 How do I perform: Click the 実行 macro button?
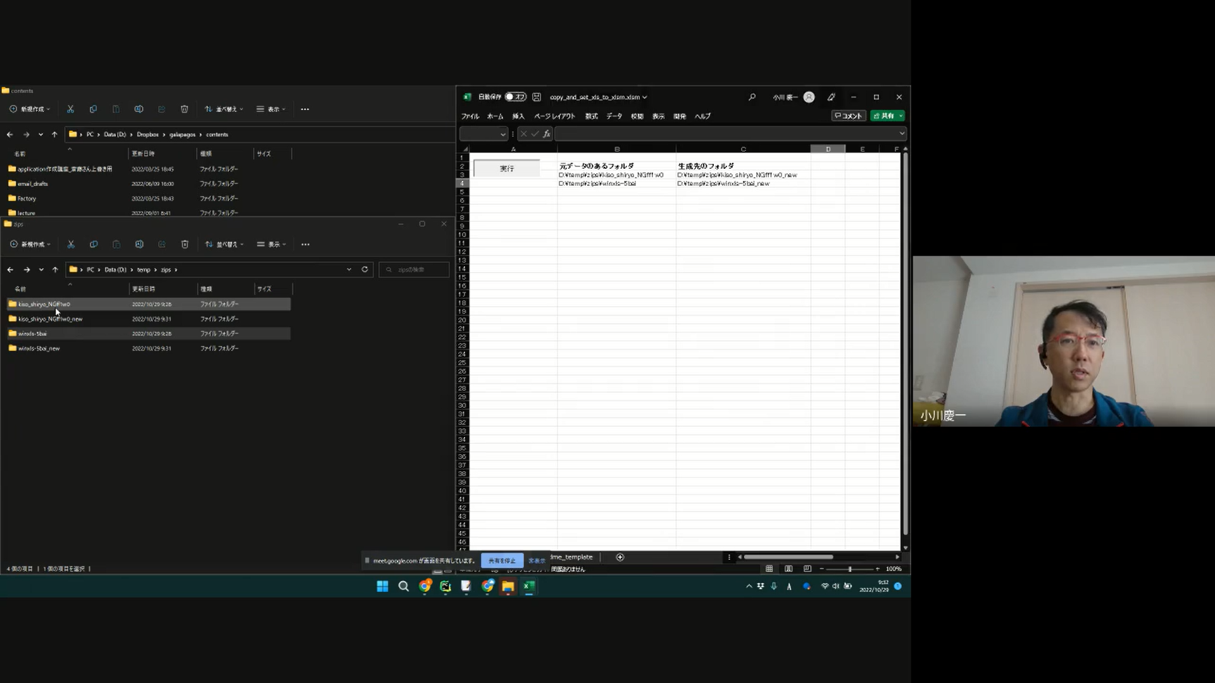(507, 168)
